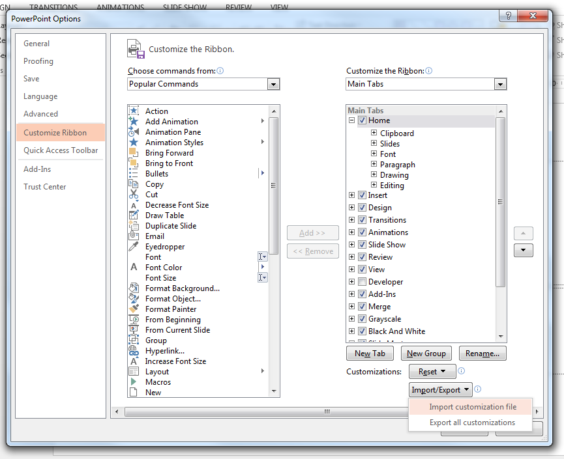Viewport: 564px width, 459px height.
Task: Expand the View tab node
Action: [352, 270]
